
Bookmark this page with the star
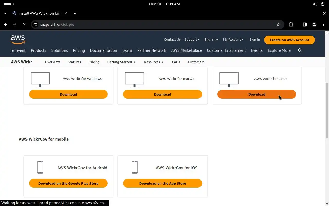278,24
